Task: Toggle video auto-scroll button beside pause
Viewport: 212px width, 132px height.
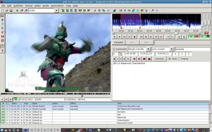Action: pyautogui.click(x=15, y=99)
